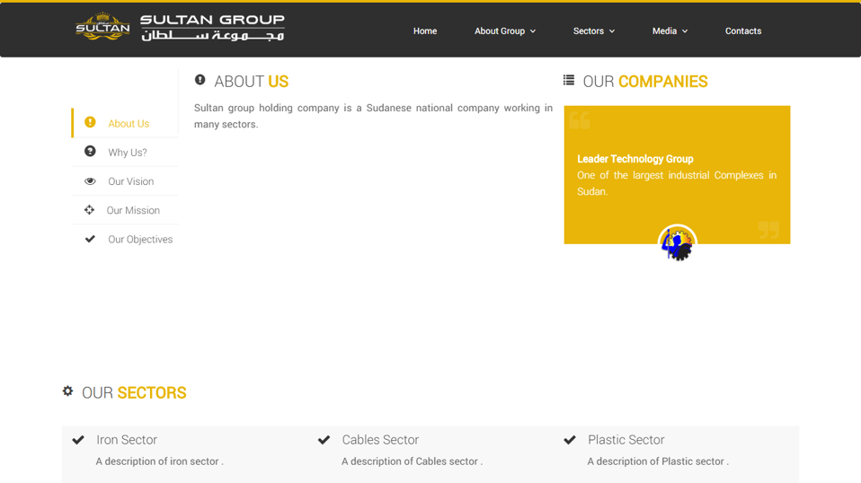Screen dimensions: 861x483
Task: Click the Sultan Group logo
Action: pyautogui.click(x=180, y=28)
